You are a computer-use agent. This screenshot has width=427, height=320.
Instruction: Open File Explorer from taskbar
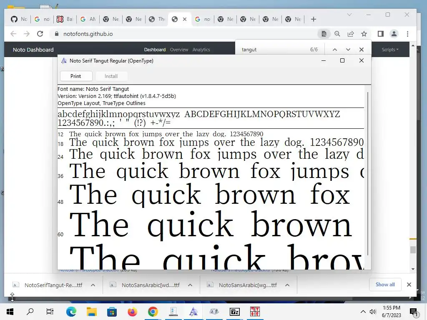click(92, 312)
